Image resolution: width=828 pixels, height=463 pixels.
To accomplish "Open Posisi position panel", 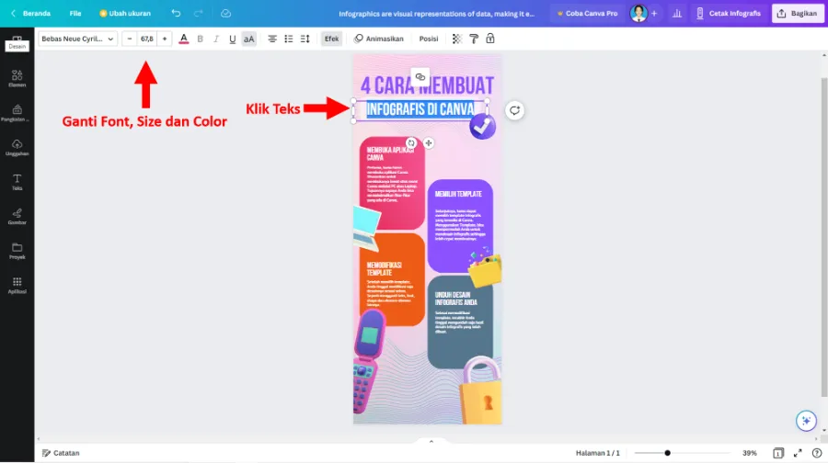I will [x=428, y=39].
